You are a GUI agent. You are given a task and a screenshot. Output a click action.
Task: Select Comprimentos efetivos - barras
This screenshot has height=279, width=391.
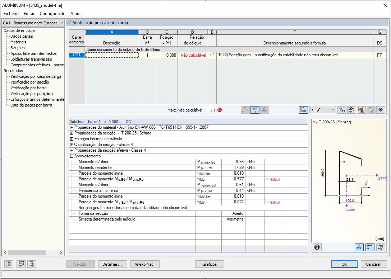pos(37,65)
